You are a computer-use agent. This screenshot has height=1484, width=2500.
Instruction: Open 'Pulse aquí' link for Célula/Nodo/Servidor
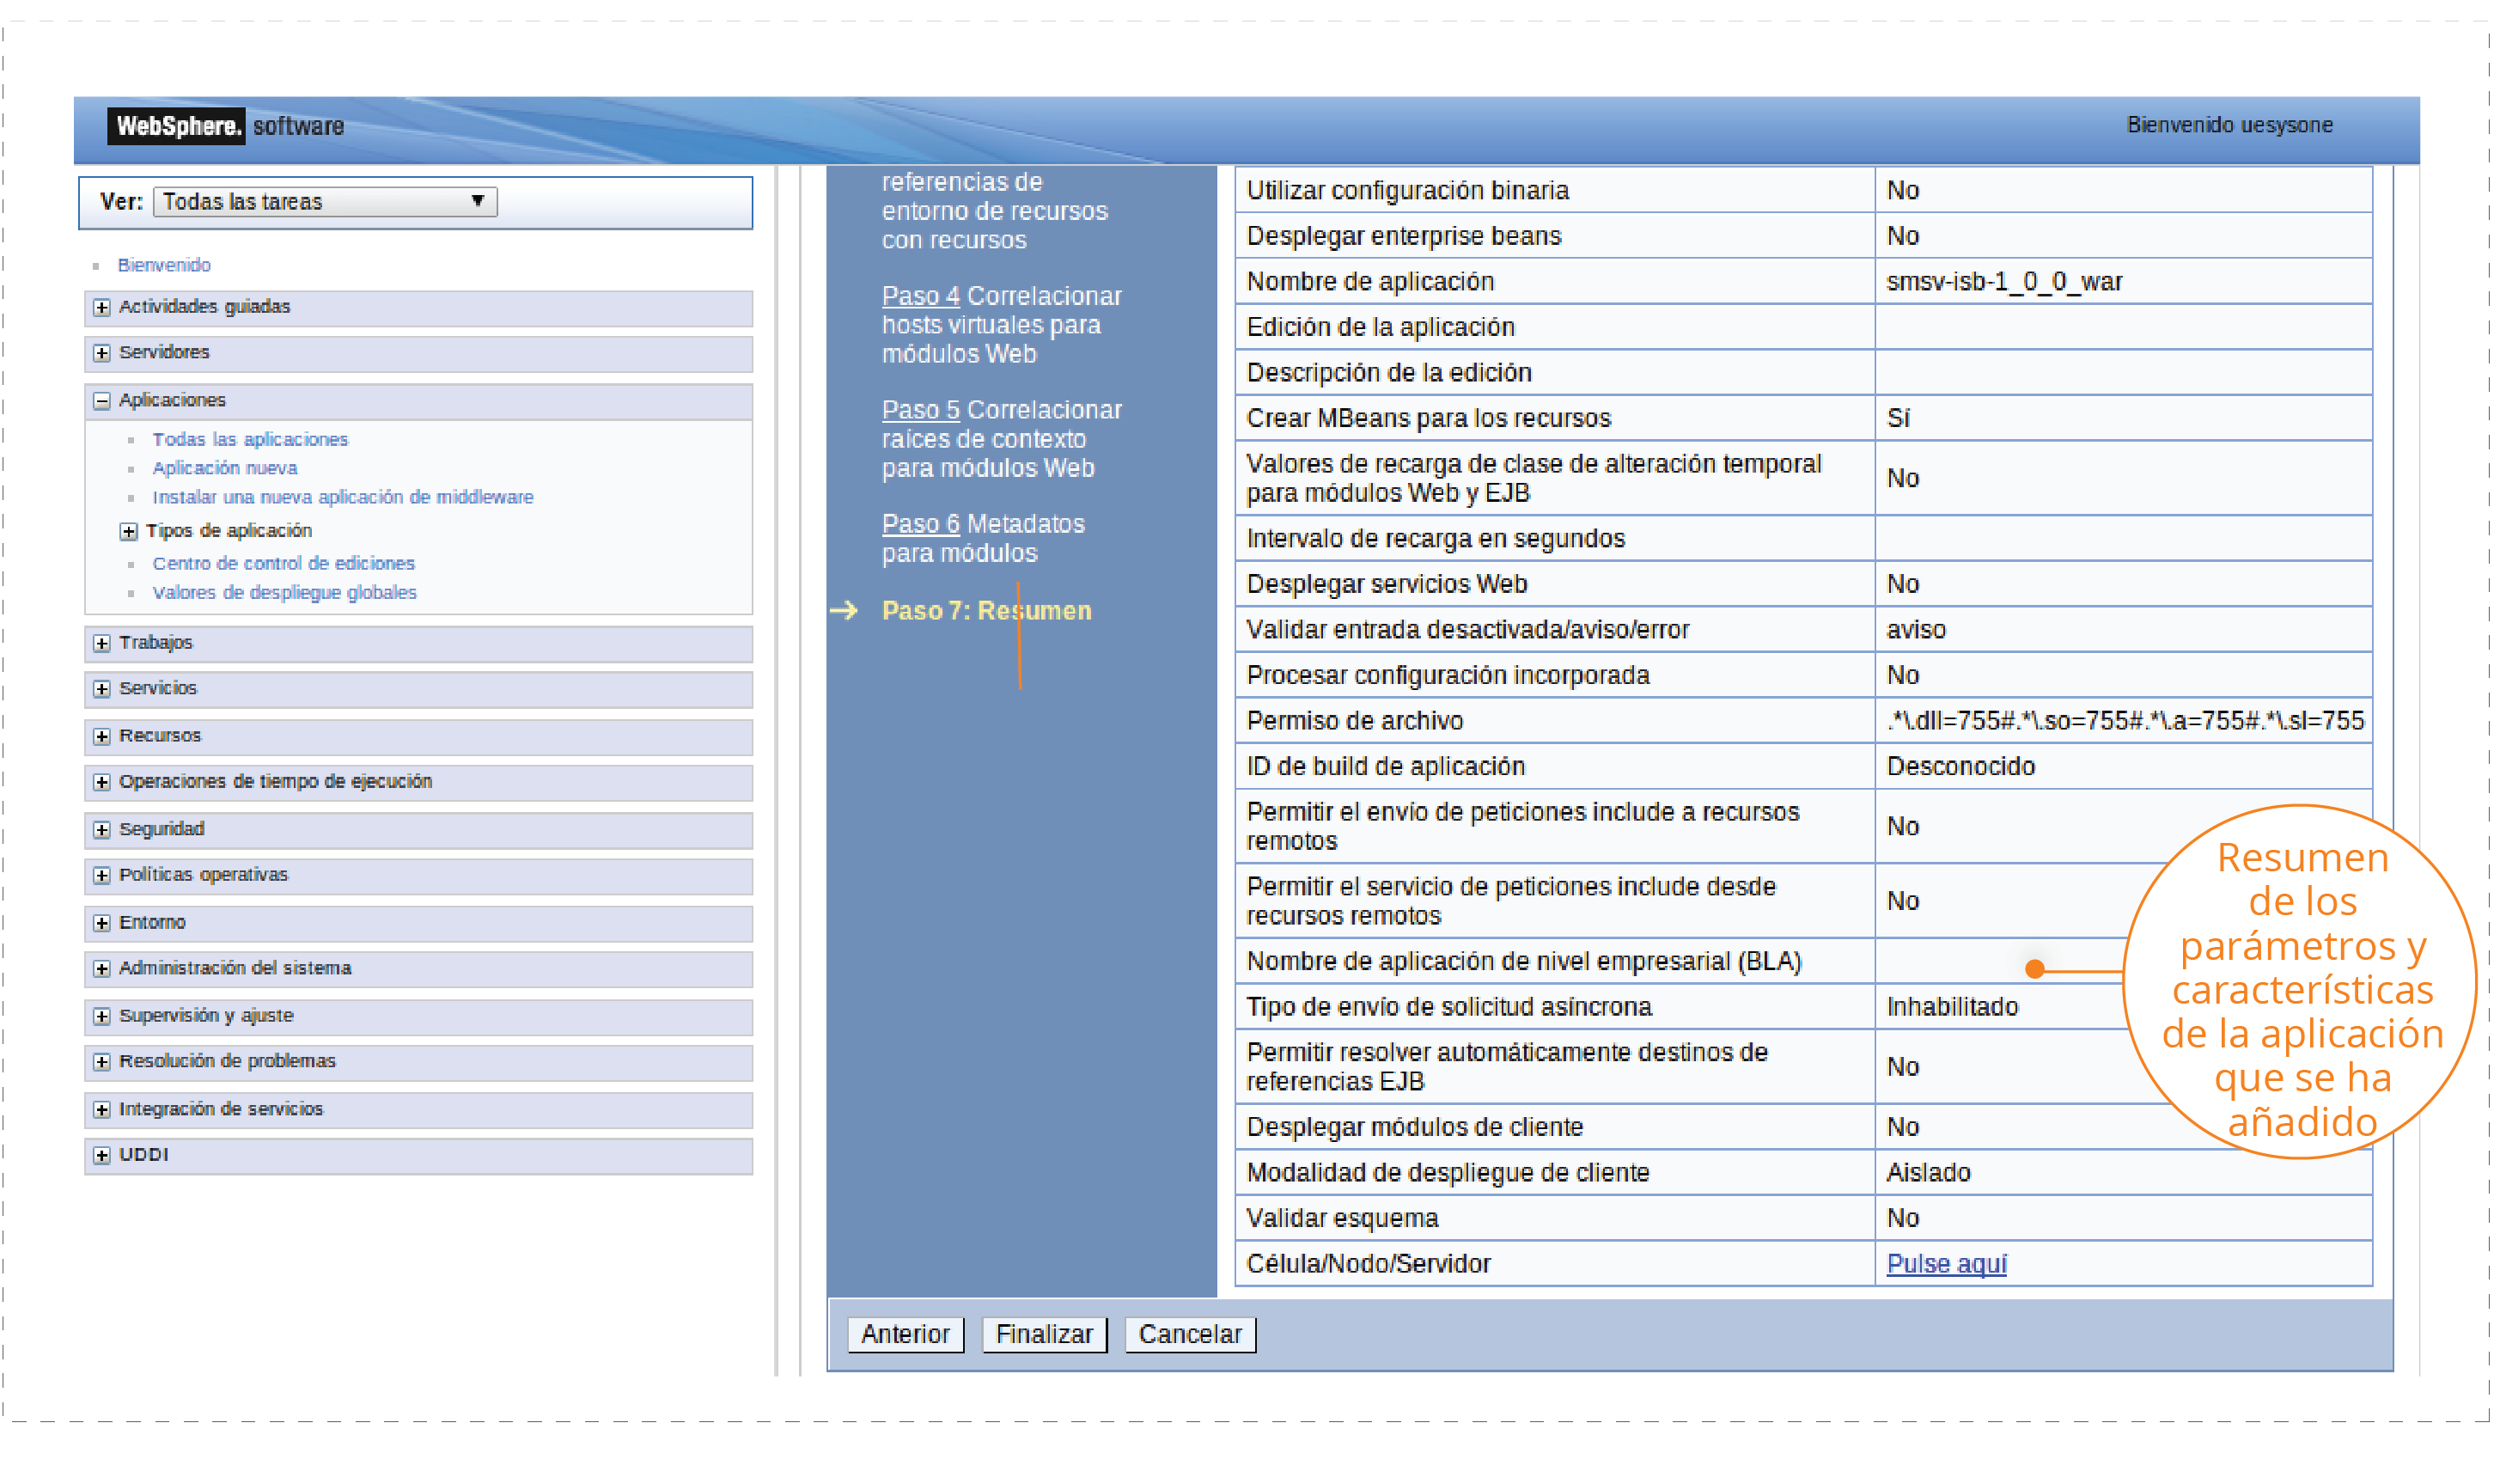click(1948, 1265)
